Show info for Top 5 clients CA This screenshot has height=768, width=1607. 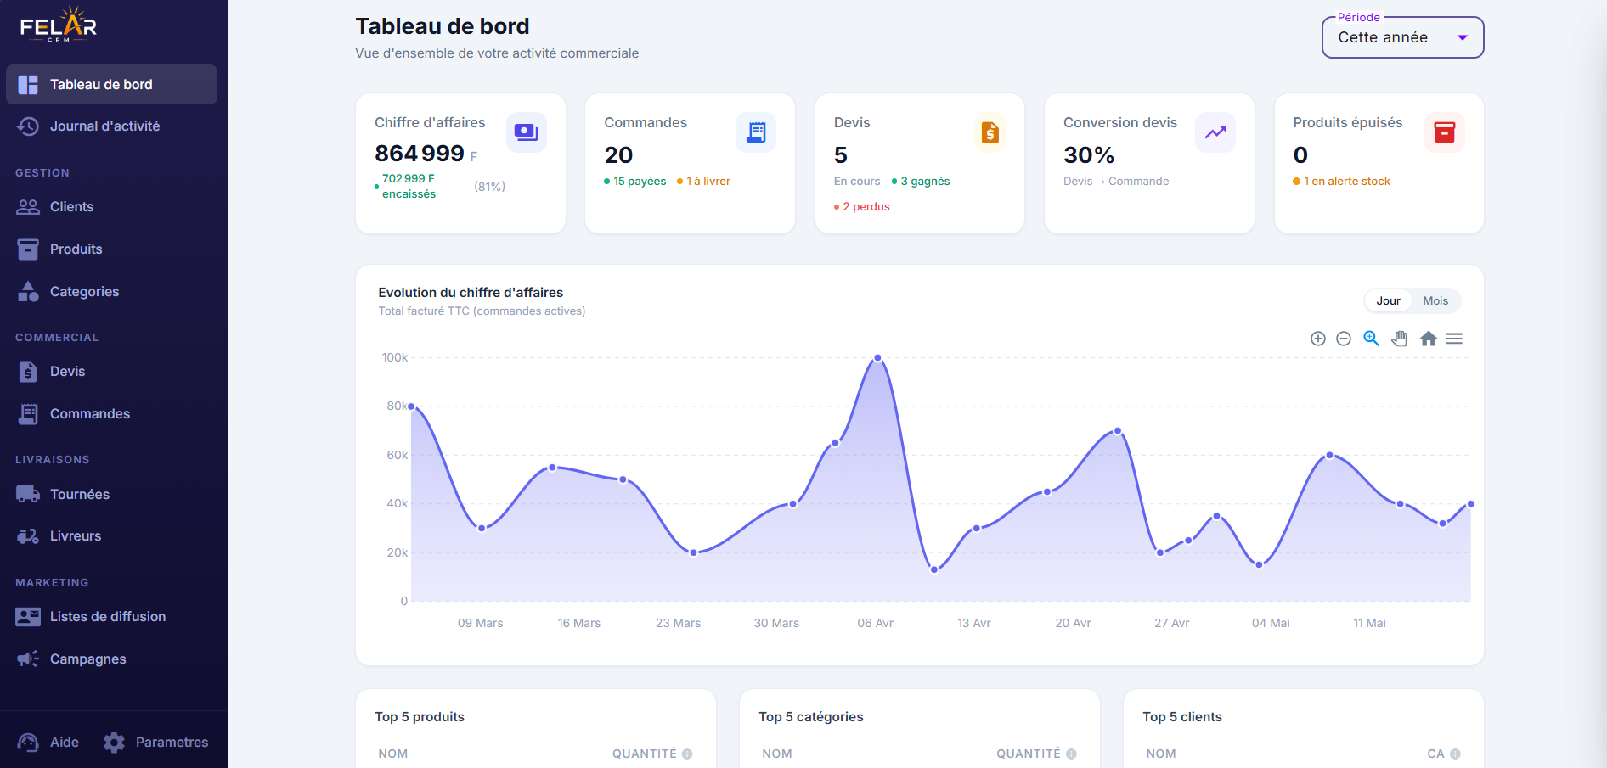tap(1455, 754)
